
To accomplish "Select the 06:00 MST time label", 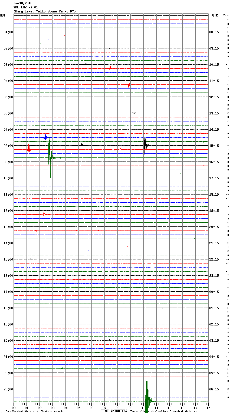I will click(x=8, y=113).
